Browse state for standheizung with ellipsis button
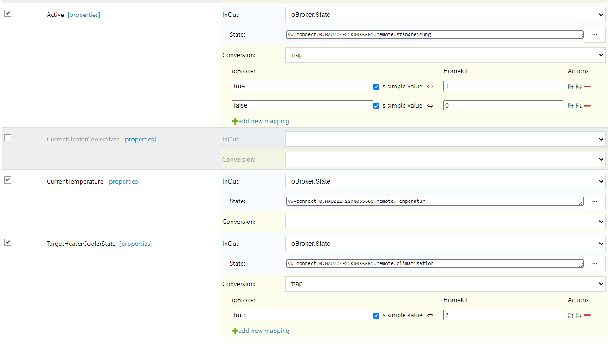 coord(594,34)
